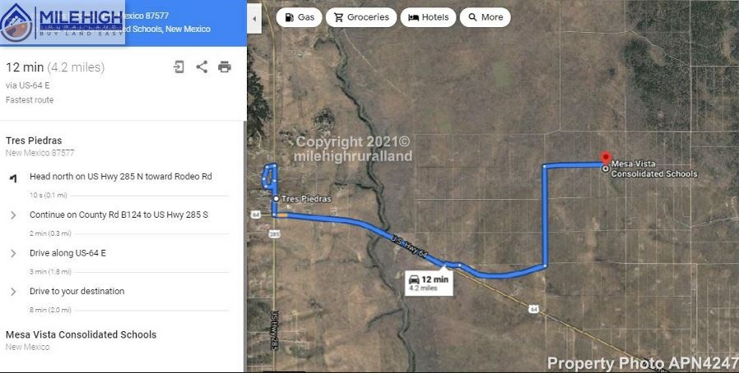The height and width of the screenshot is (373, 739).
Task: Search for Gas nearby
Action: pos(299,17)
